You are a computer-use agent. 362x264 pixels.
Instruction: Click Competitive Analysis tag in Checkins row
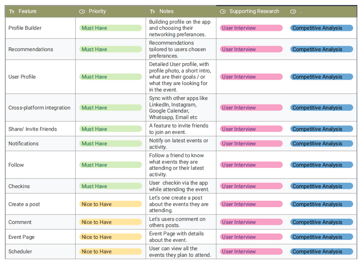point(322,186)
